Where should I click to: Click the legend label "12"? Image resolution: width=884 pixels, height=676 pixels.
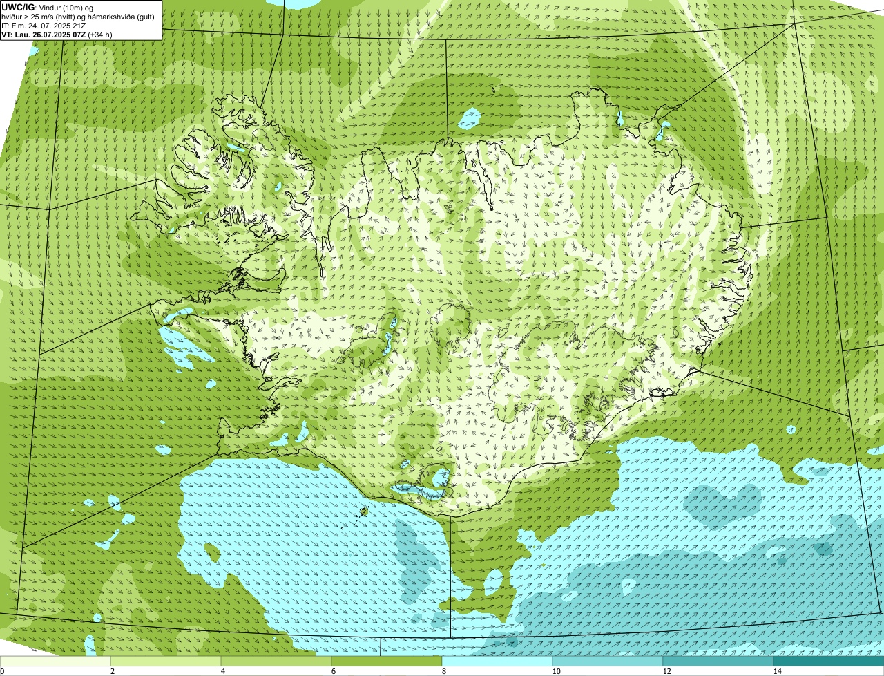click(x=666, y=671)
